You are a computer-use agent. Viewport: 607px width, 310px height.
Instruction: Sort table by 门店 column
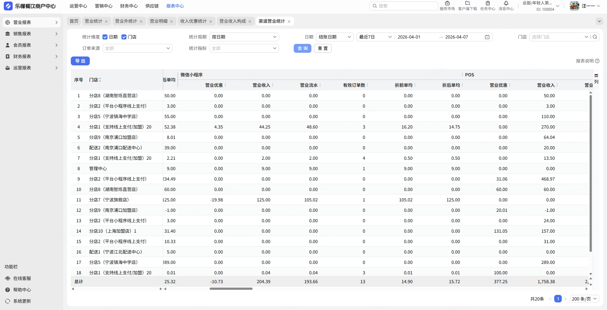100,80
